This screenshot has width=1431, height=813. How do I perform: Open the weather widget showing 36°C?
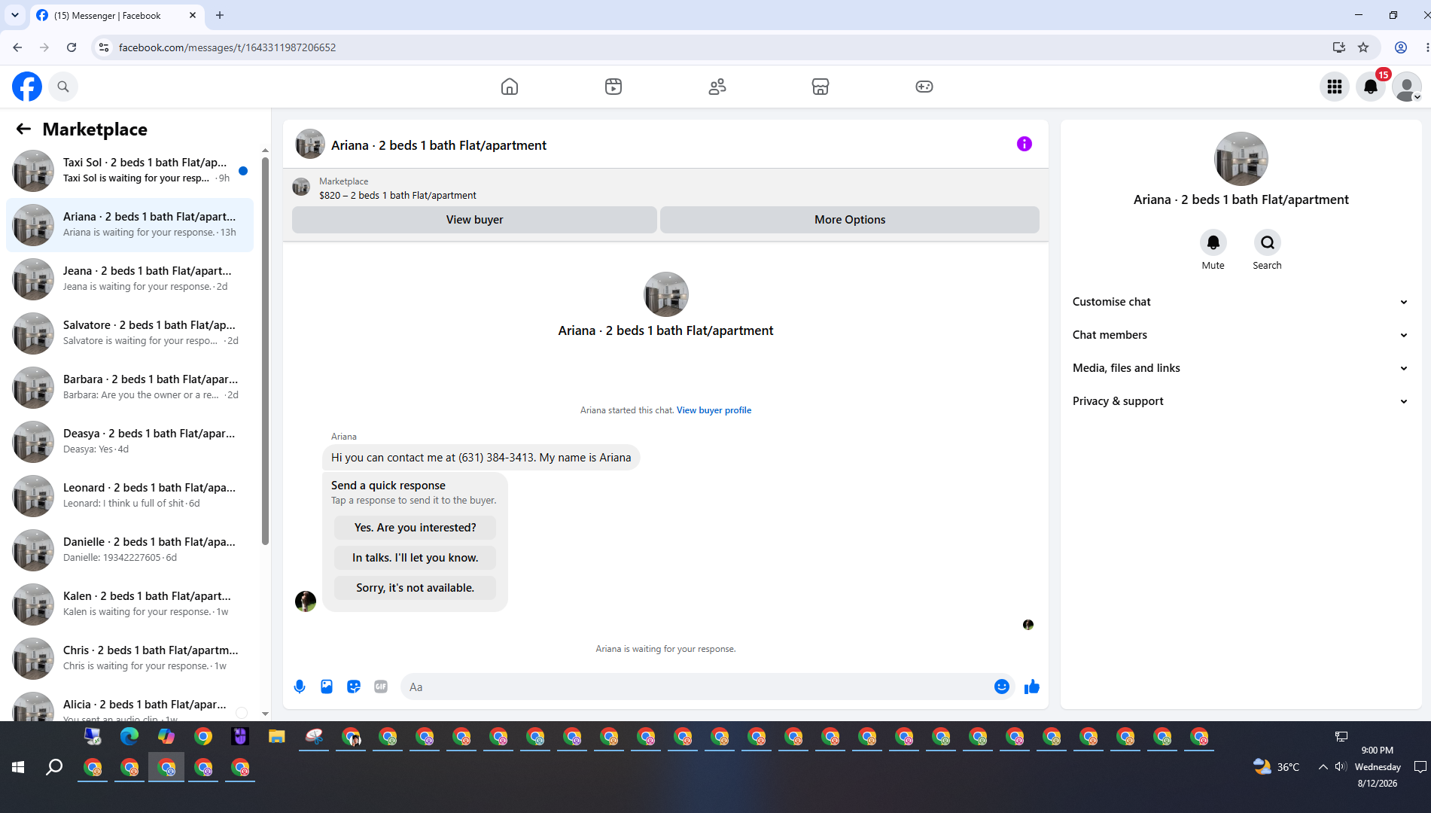click(1277, 767)
